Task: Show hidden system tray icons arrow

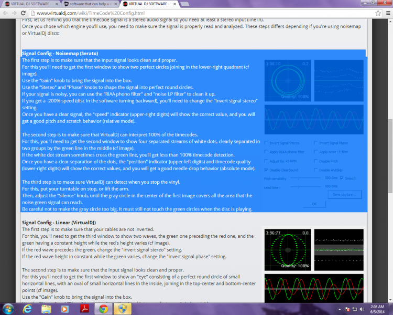Action: 340,309
